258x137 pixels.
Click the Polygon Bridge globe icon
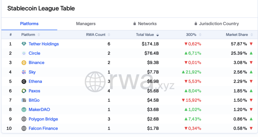24,119
